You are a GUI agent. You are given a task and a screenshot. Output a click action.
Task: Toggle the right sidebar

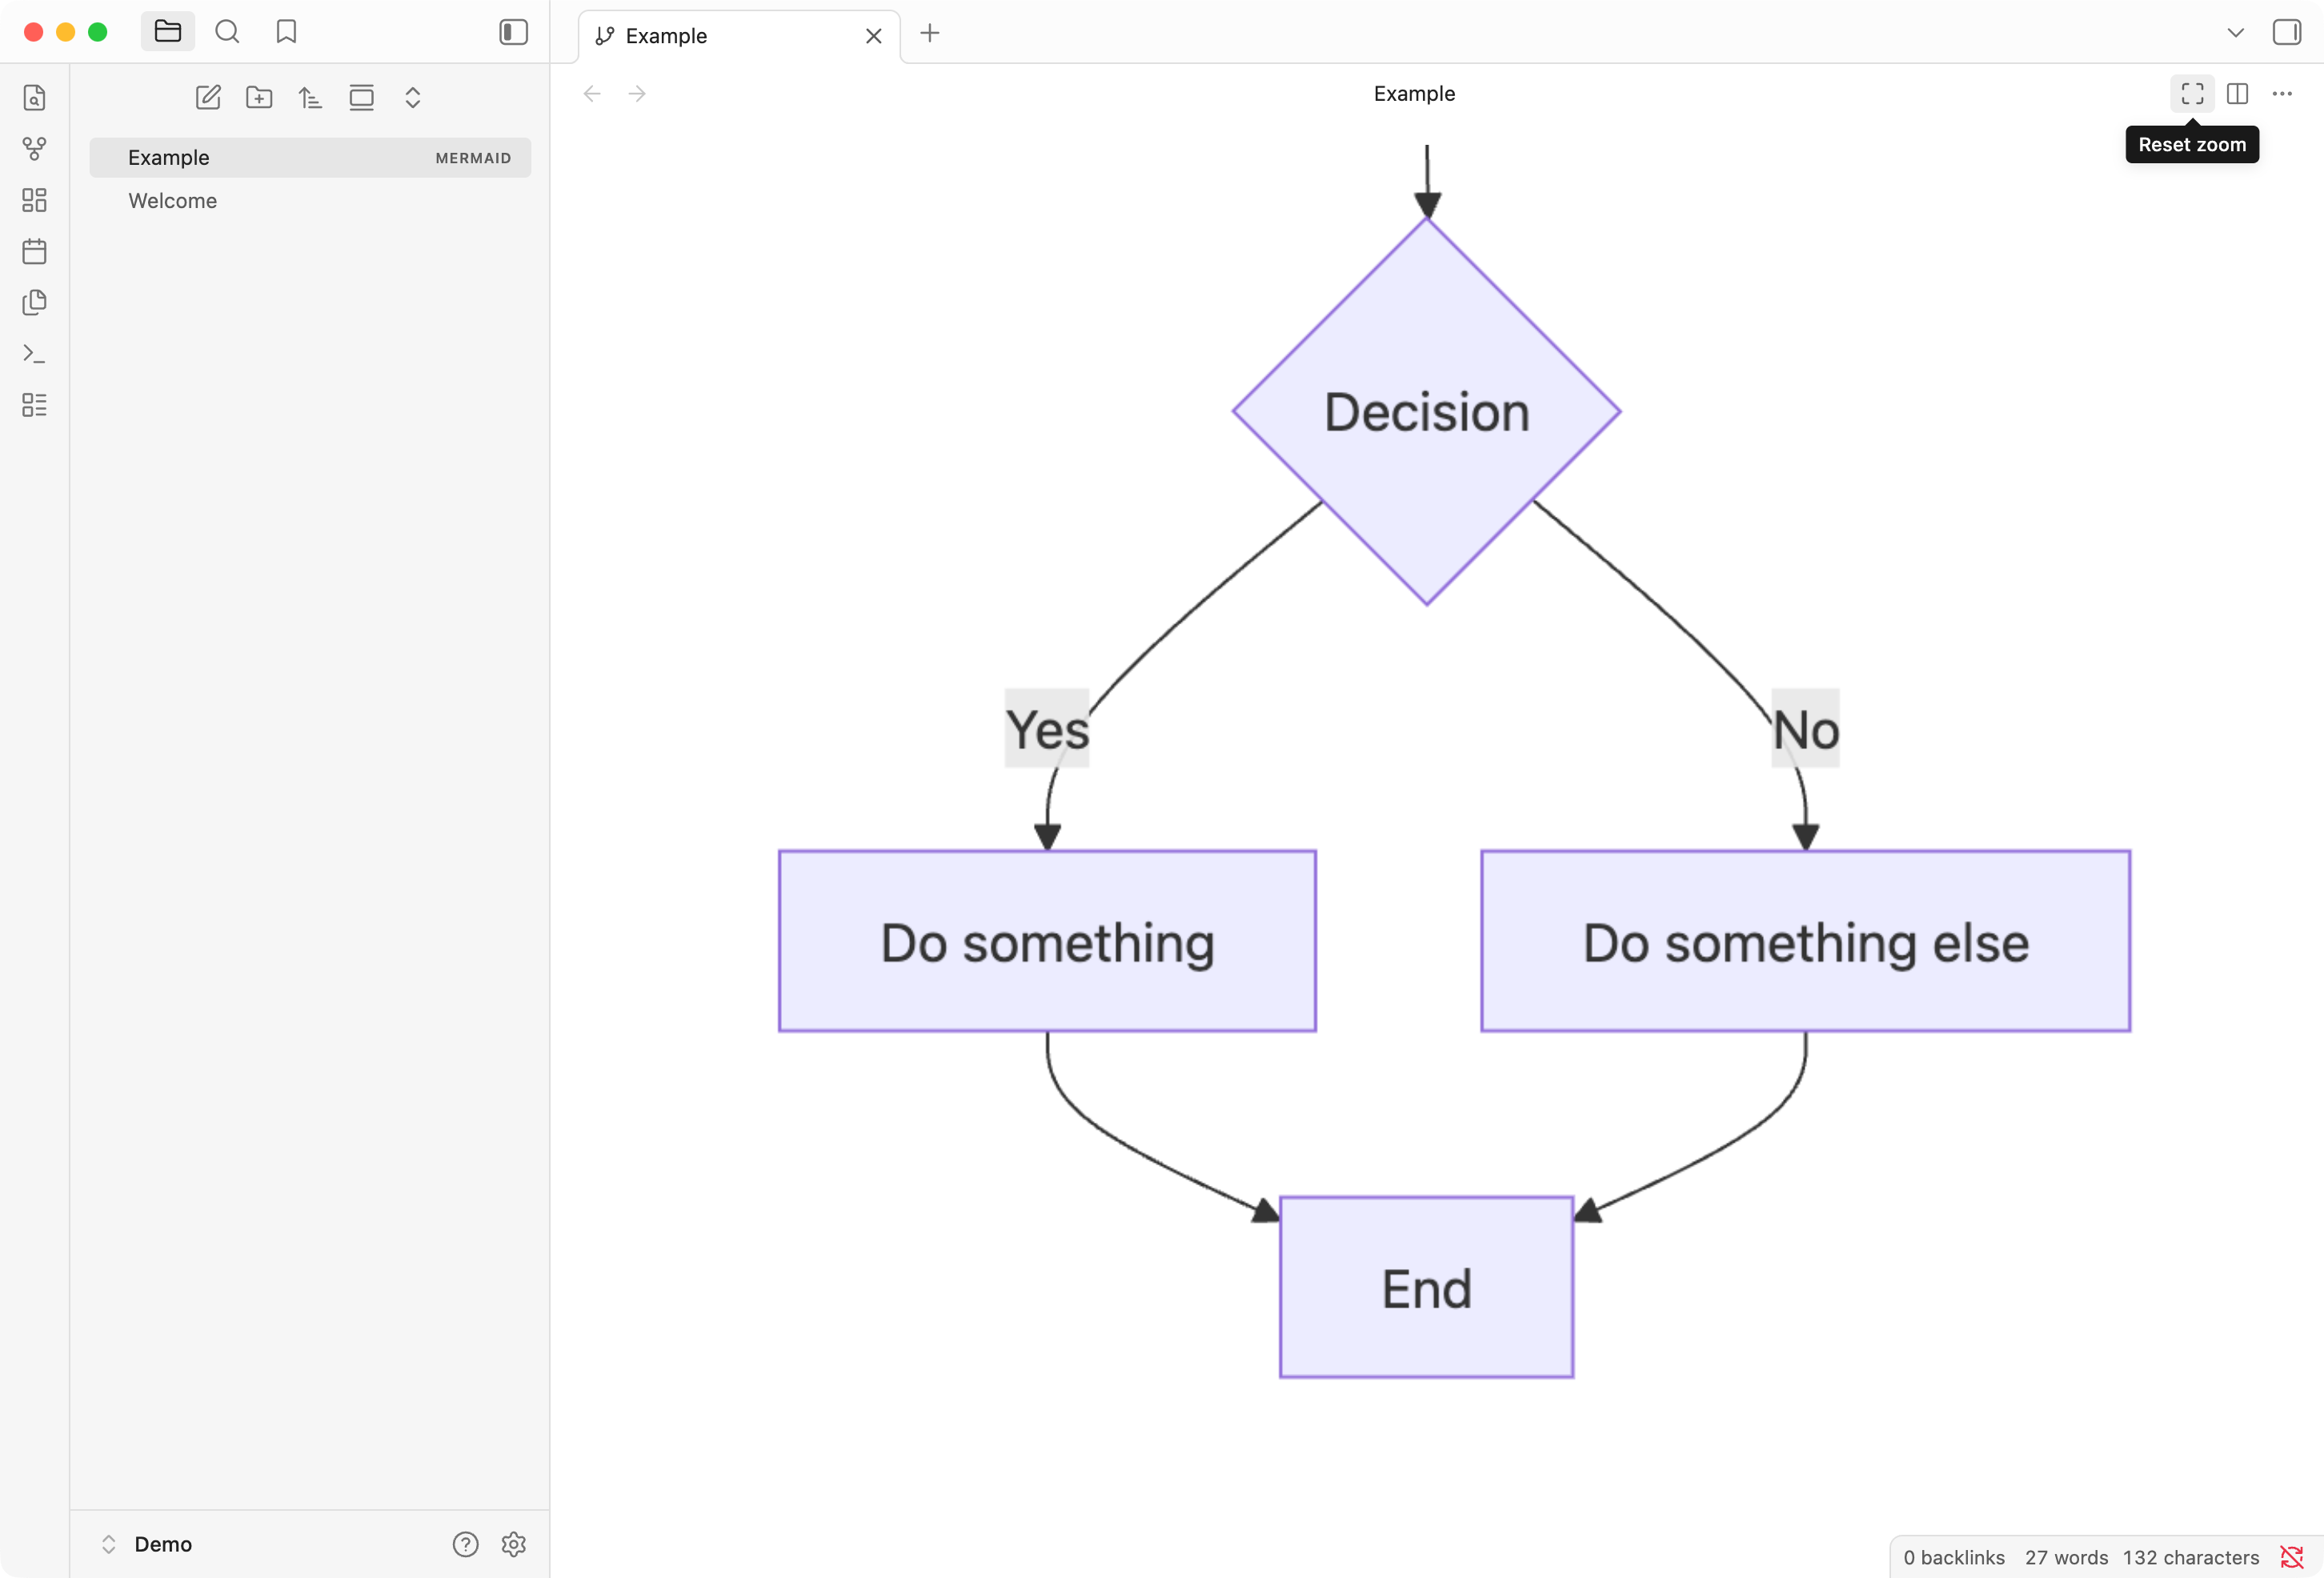click(x=2286, y=32)
